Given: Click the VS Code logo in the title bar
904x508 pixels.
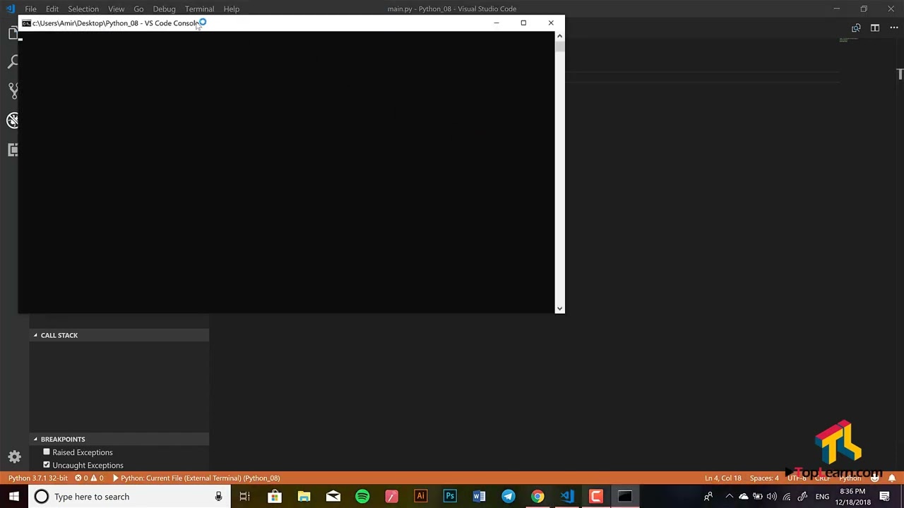Looking at the screenshot, I should 10,8.
